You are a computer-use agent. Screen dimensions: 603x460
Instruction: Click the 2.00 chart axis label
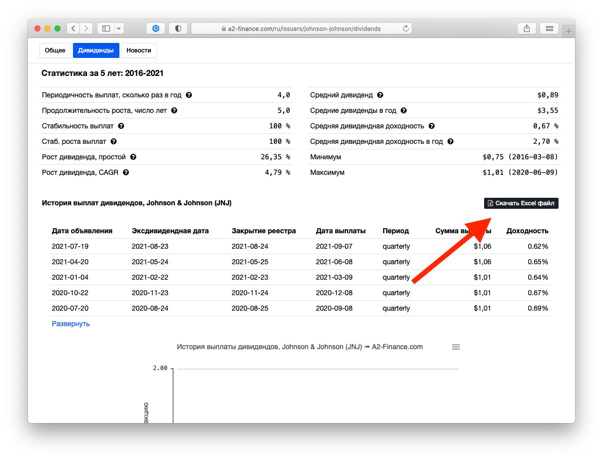point(160,368)
